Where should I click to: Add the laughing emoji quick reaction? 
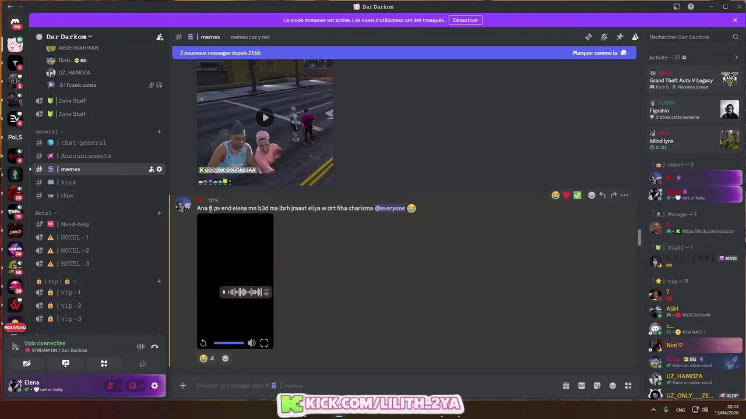pyautogui.click(x=555, y=195)
